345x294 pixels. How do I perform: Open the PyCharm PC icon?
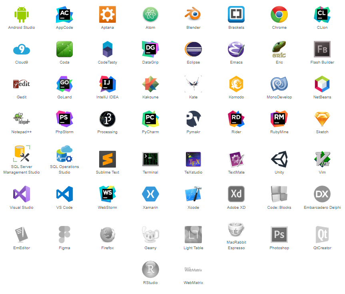(x=150, y=119)
